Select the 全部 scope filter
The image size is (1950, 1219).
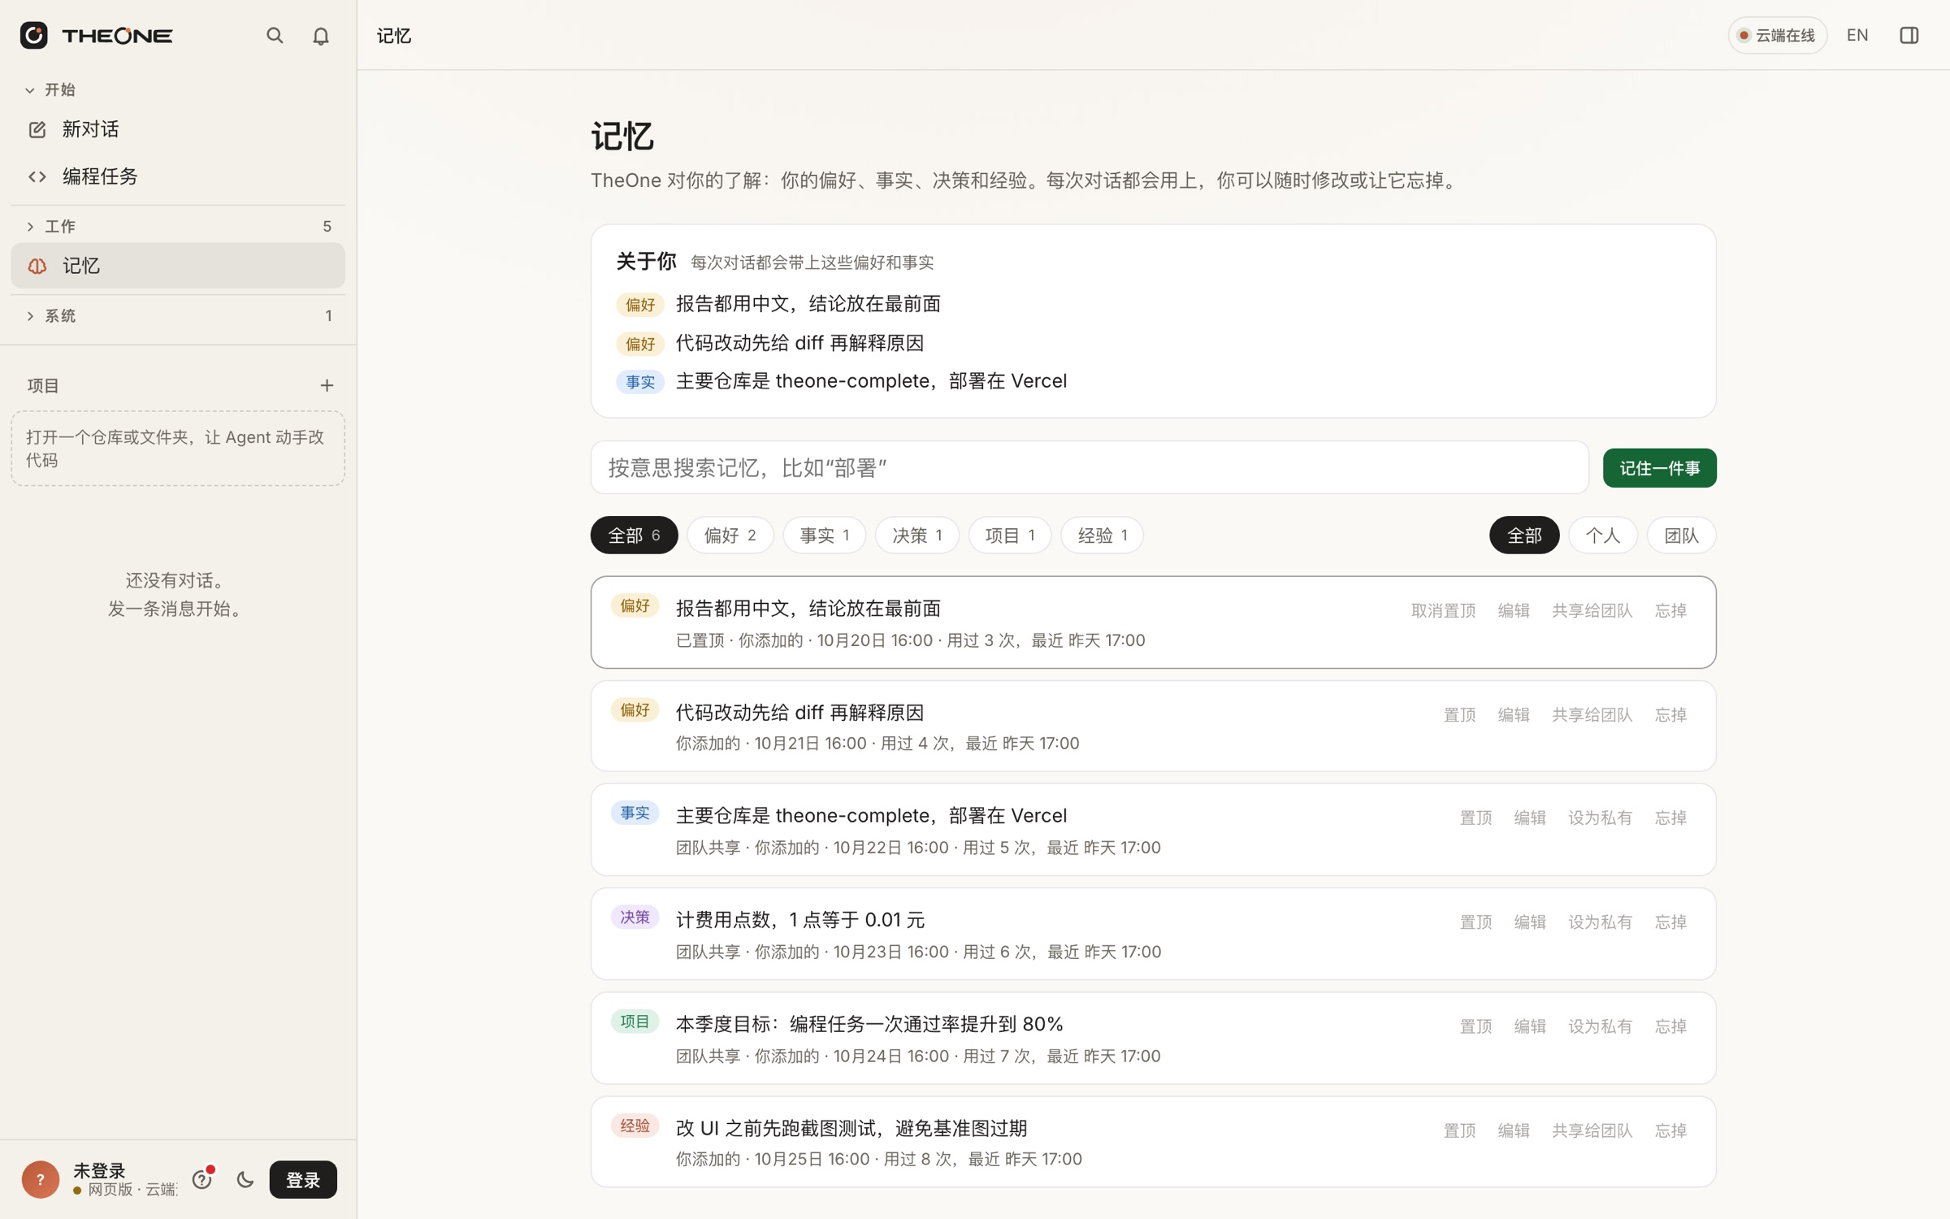(1524, 536)
